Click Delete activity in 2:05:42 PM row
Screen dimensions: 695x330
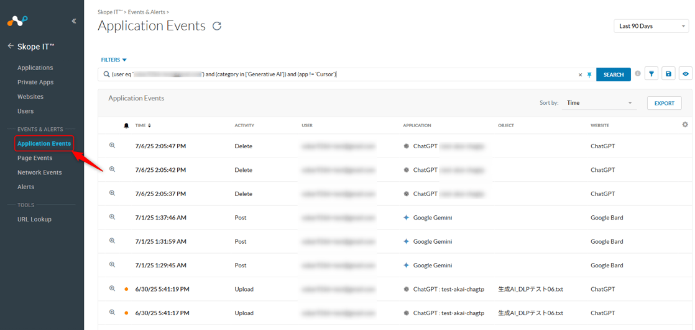243,170
